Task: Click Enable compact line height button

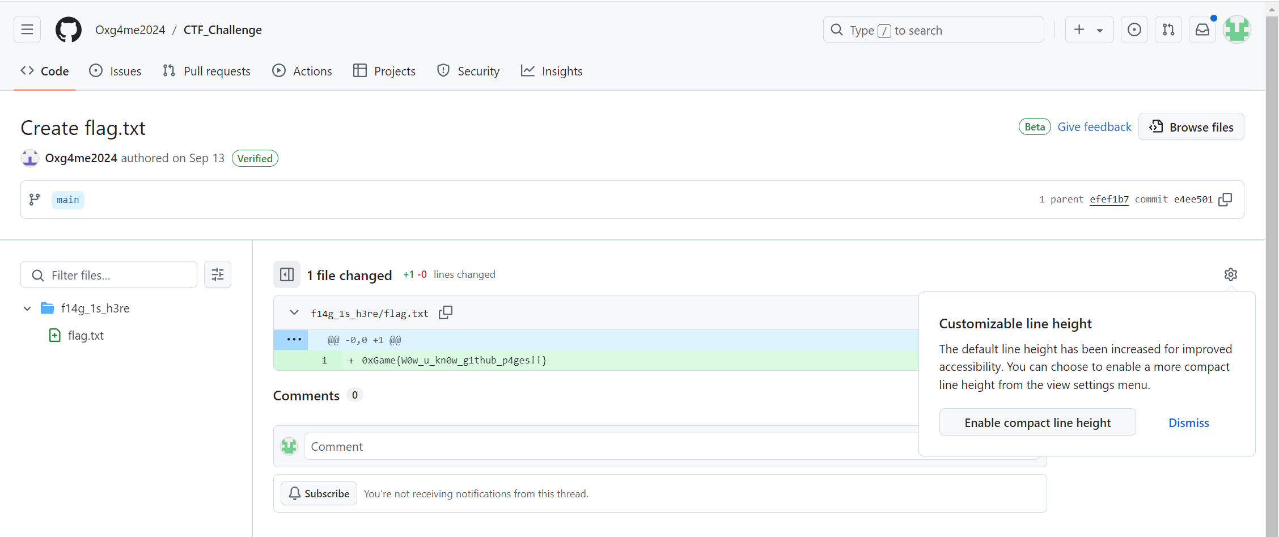Action: point(1037,422)
